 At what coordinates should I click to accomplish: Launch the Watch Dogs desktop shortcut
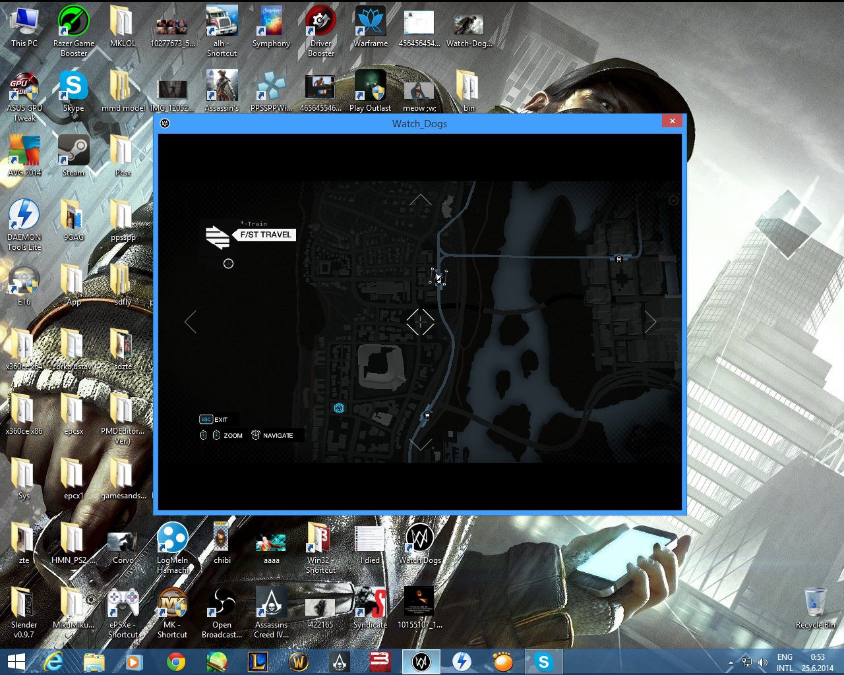point(420,543)
